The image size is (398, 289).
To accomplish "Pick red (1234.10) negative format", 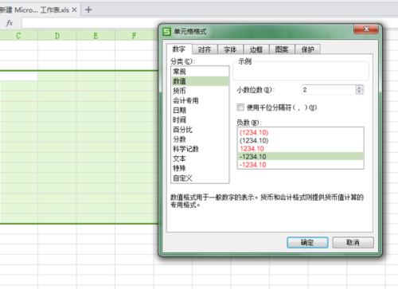I will coord(300,132).
